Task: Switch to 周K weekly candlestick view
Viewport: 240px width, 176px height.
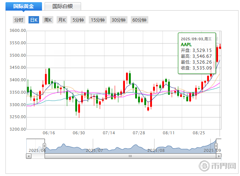Action: pos(48,20)
